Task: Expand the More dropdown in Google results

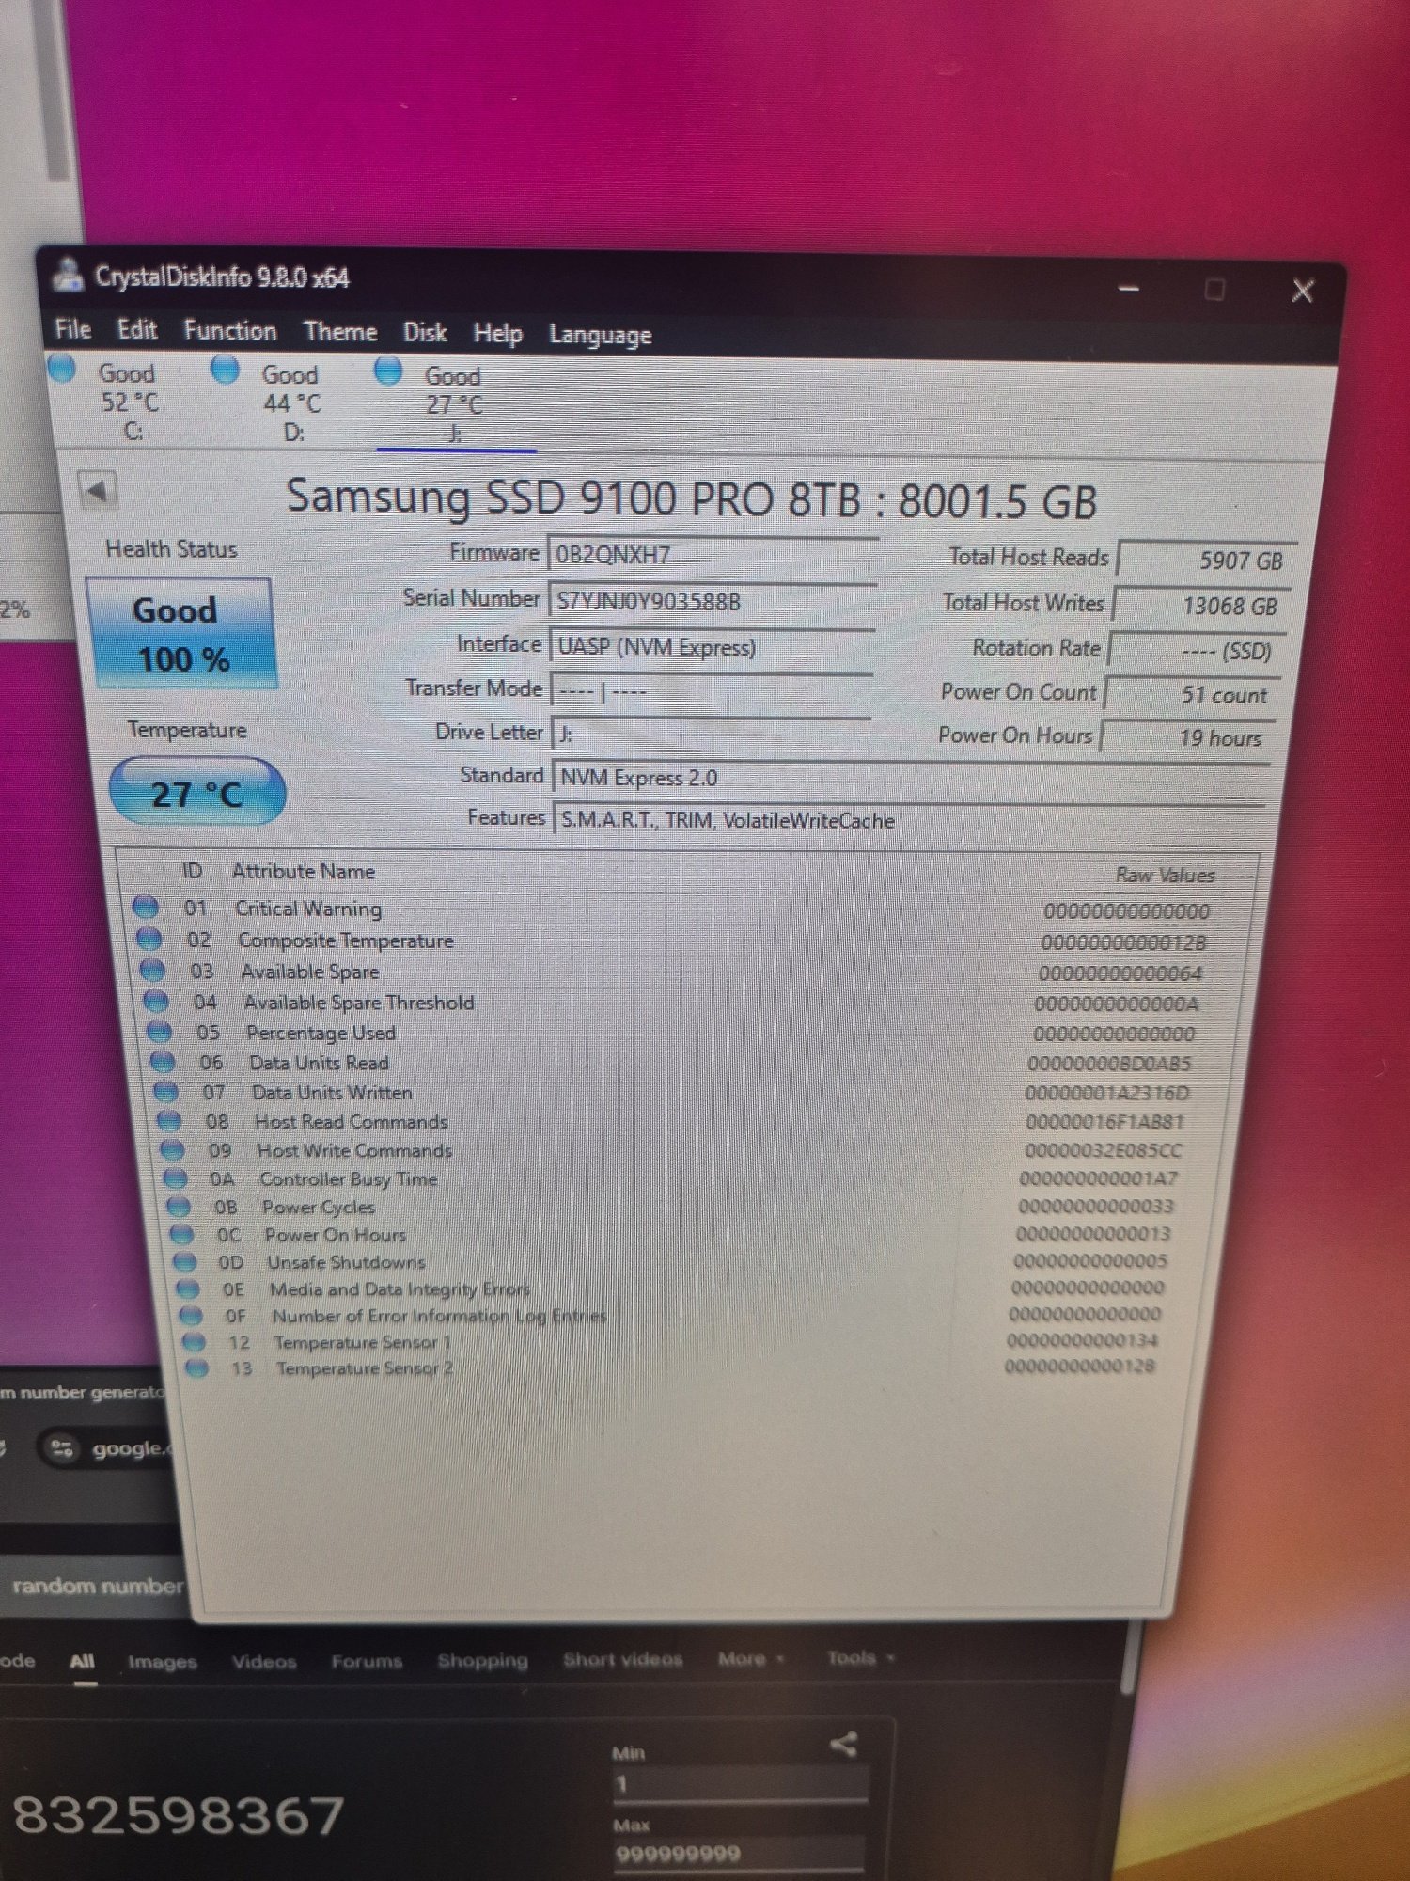Action: point(750,1658)
